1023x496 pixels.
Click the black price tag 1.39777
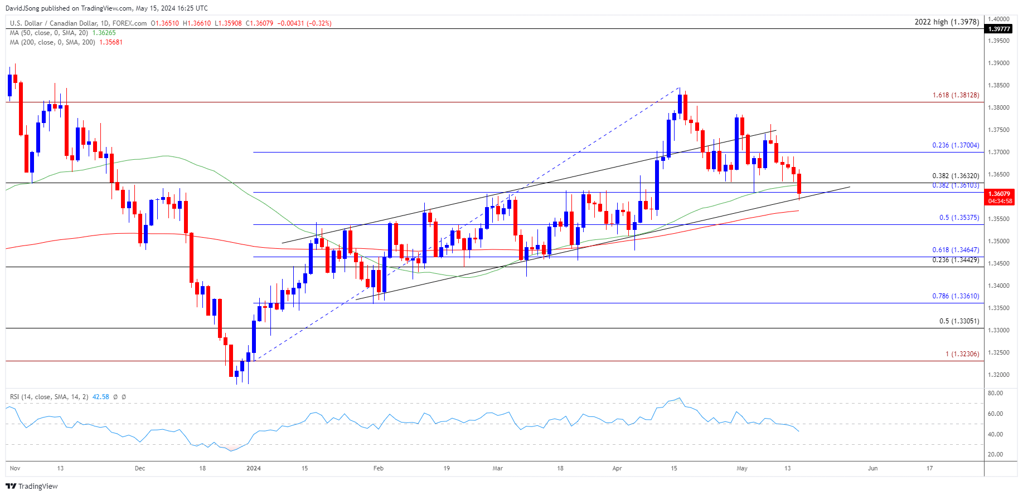[998, 29]
